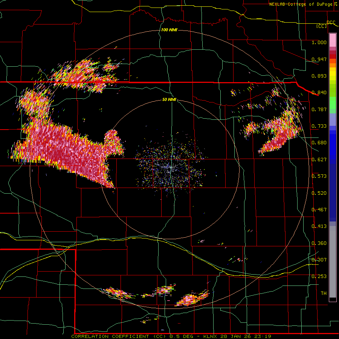The width and height of the screenshot is (339, 339).
Task: Select the 0.520 value on the color scale
Action: [x=319, y=193]
